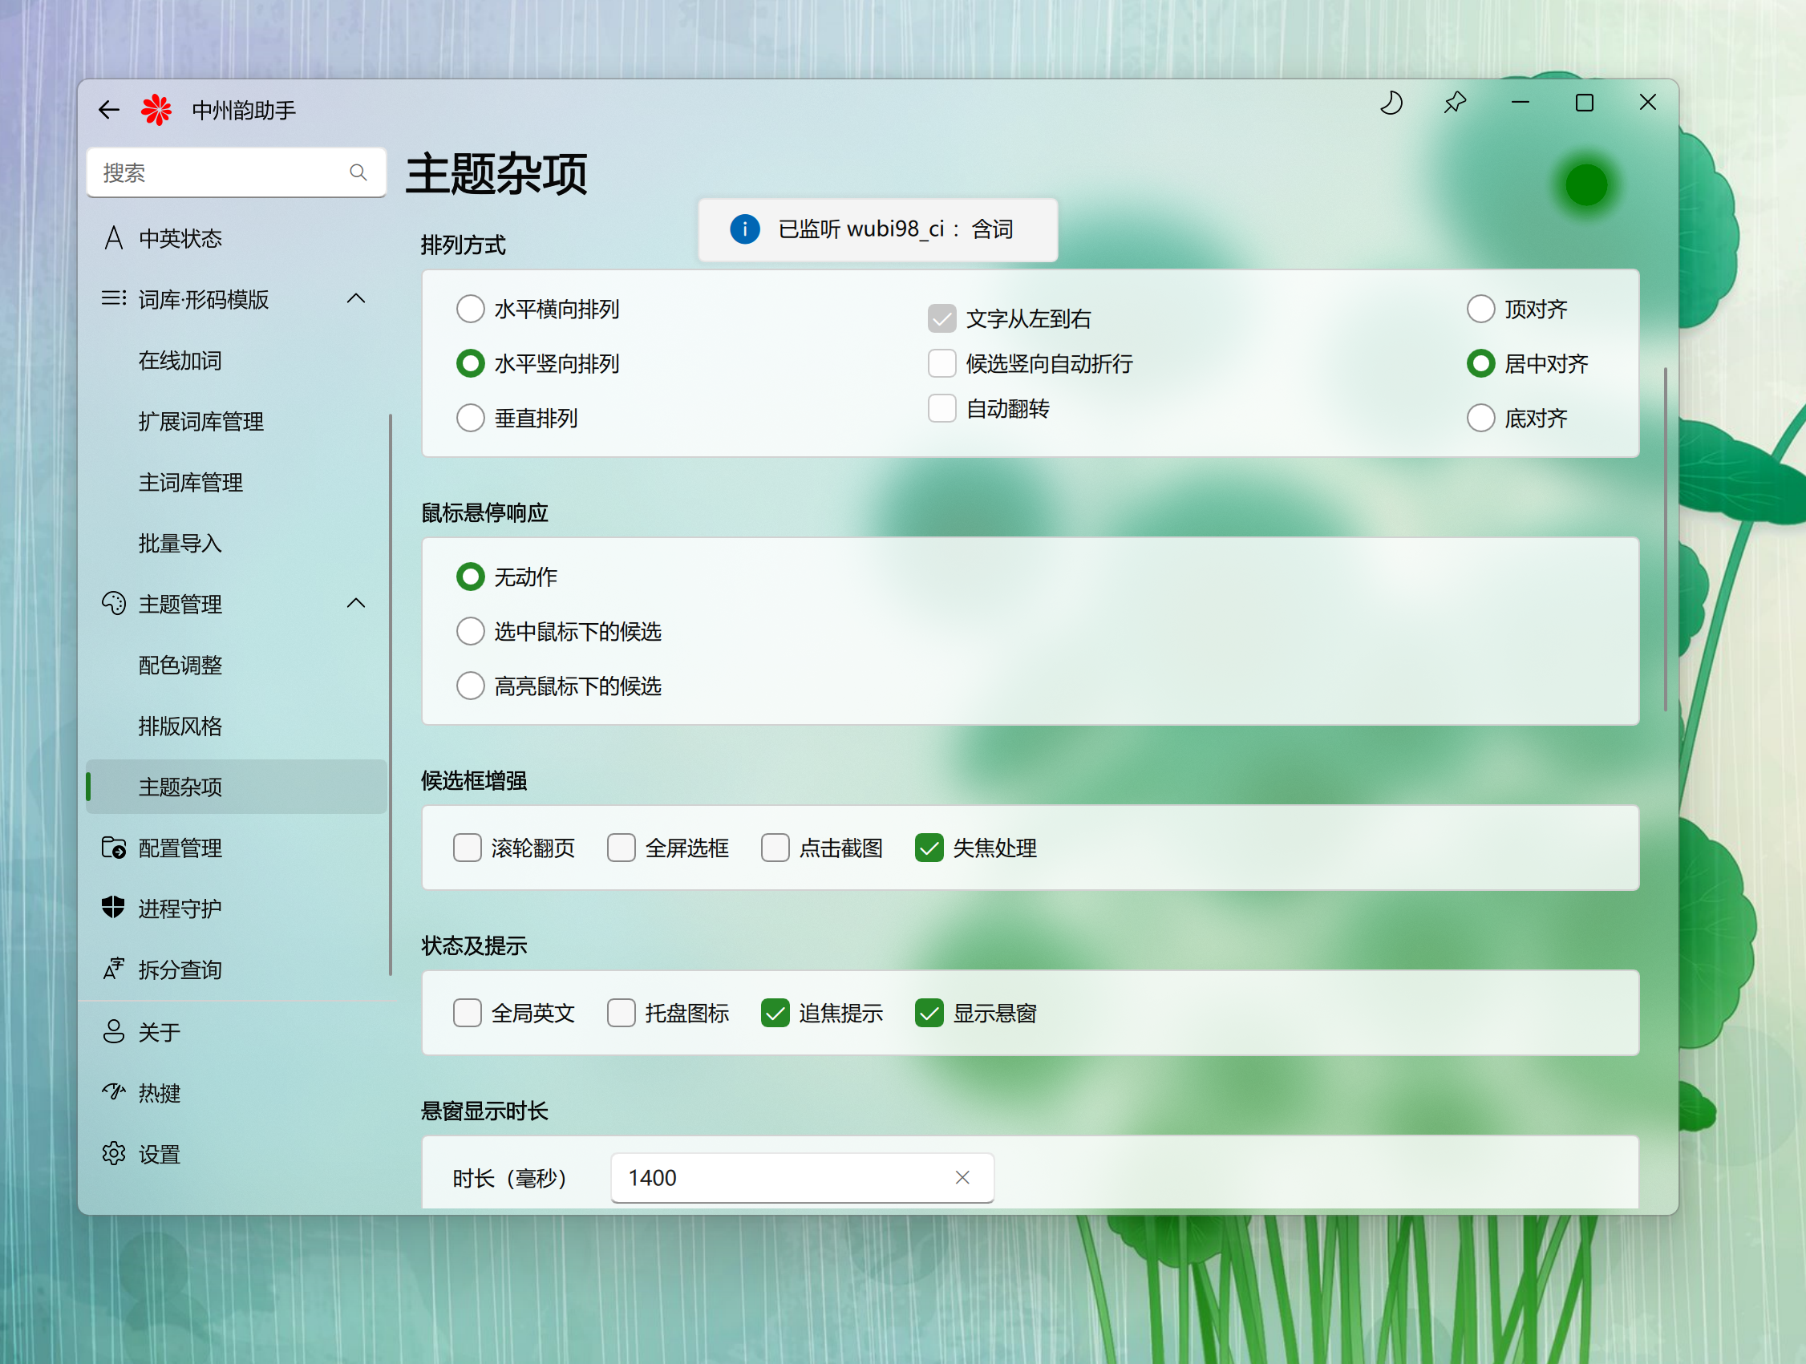Uncheck 失焦处理 checkbox
This screenshot has height=1364, width=1806.
click(929, 848)
